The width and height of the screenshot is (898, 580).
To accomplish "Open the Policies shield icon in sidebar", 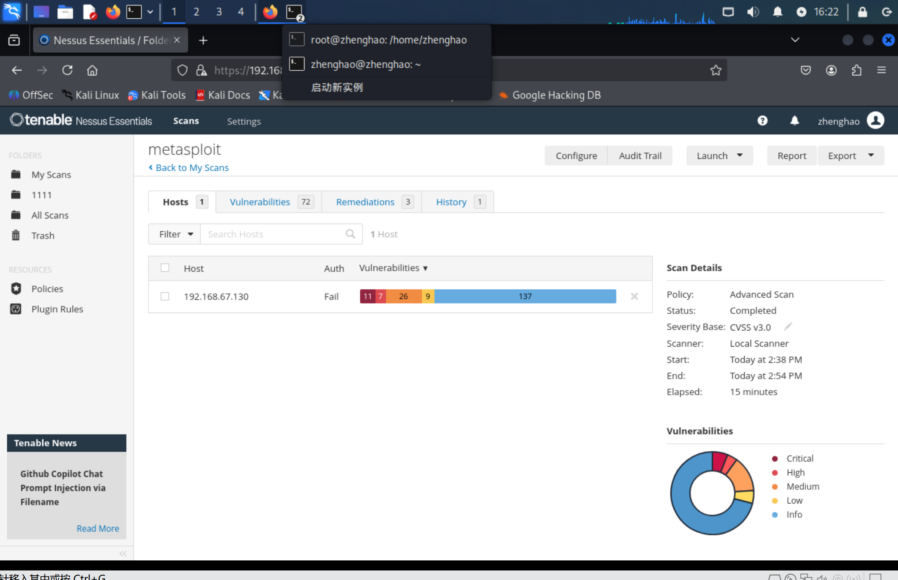I will click(16, 289).
